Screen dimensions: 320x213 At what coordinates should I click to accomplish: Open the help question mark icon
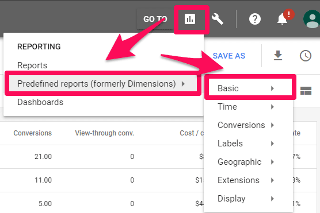click(x=255, y=20)
